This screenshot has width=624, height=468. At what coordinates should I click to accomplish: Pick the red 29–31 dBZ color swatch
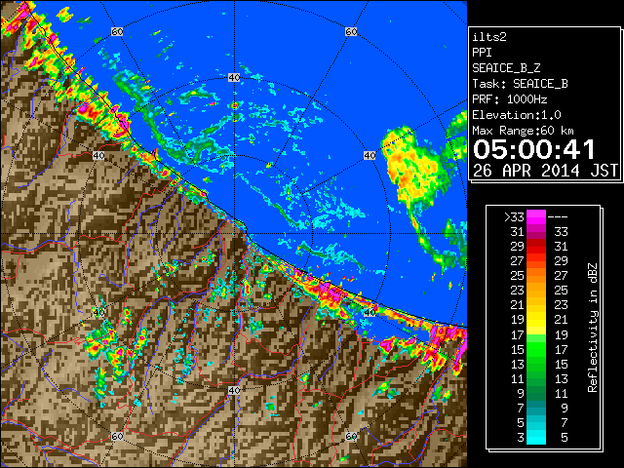coord(536,247)
